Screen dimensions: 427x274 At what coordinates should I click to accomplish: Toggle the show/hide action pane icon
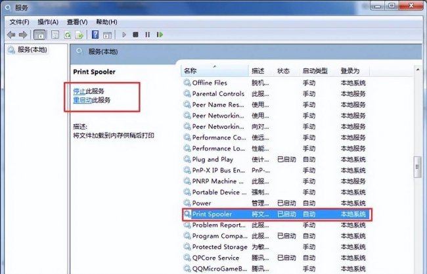click(107, 35)
